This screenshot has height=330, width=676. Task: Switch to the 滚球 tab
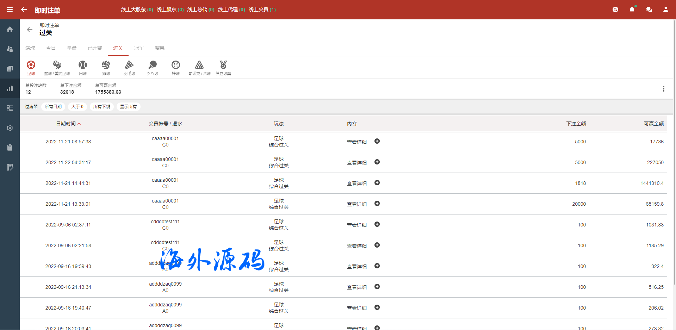30,48
